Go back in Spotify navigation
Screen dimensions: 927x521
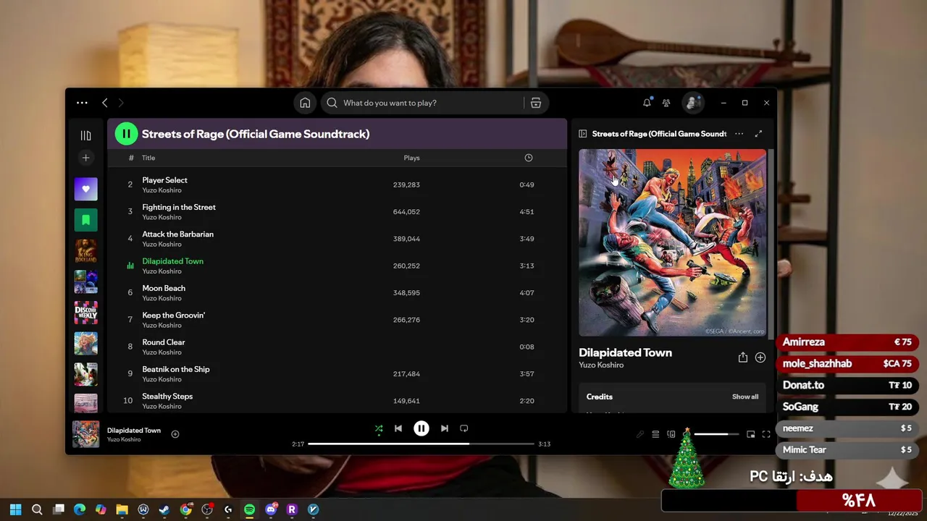tap(105, 103)
